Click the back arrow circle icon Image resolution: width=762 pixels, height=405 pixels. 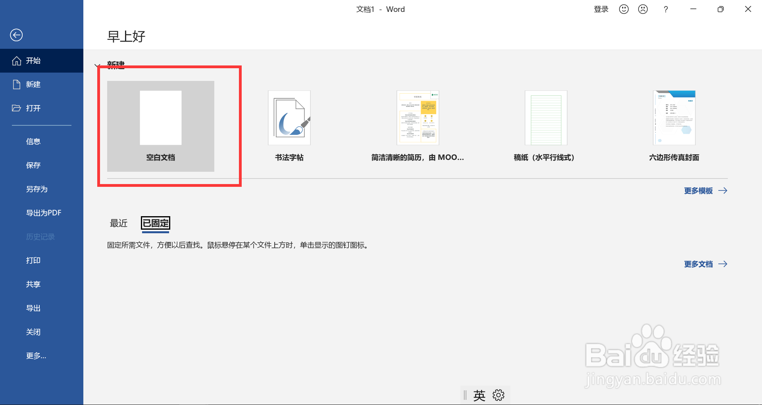point(16,35)
